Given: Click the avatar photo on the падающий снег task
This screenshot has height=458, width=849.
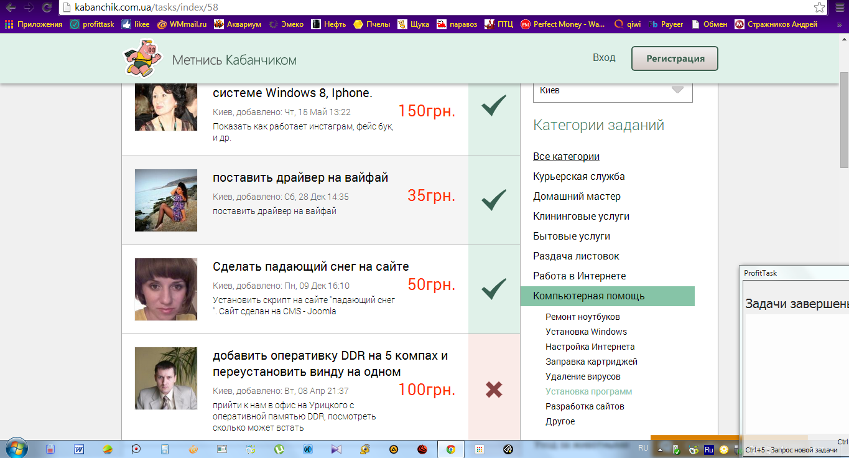Looking at the screenshot, I should click(166, 289).
